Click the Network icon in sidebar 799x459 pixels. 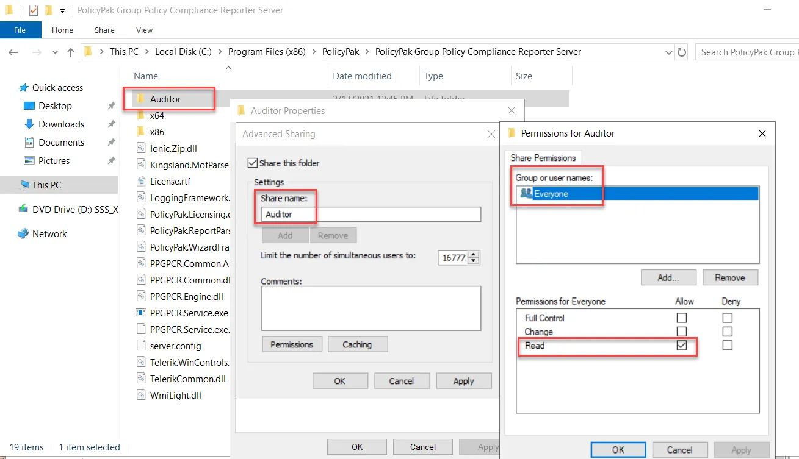23,234
